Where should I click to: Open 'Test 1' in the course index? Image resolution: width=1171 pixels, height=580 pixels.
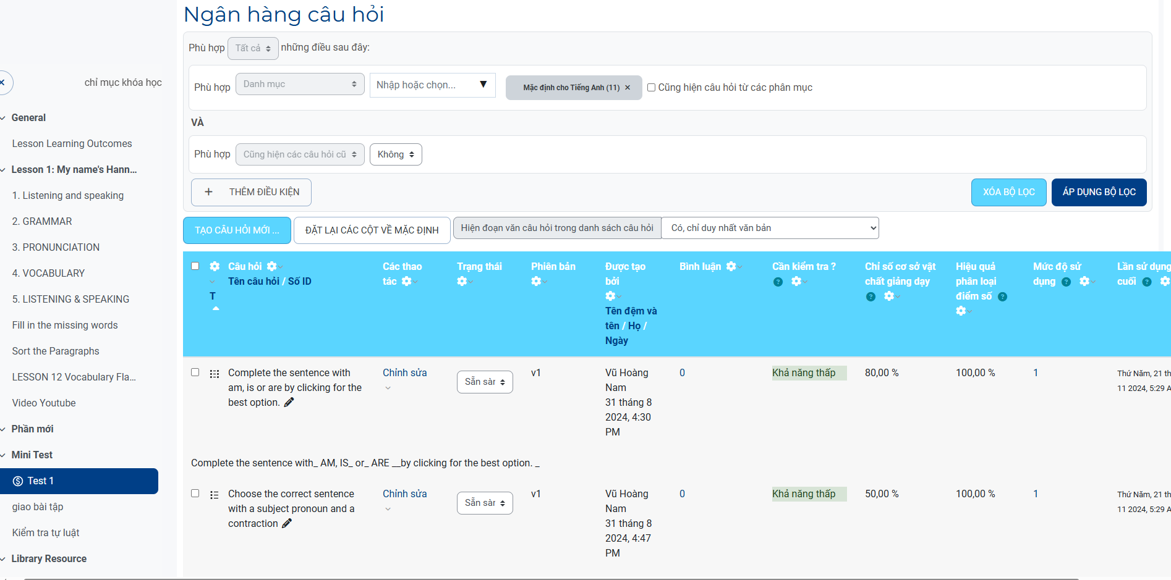[79, 481]
